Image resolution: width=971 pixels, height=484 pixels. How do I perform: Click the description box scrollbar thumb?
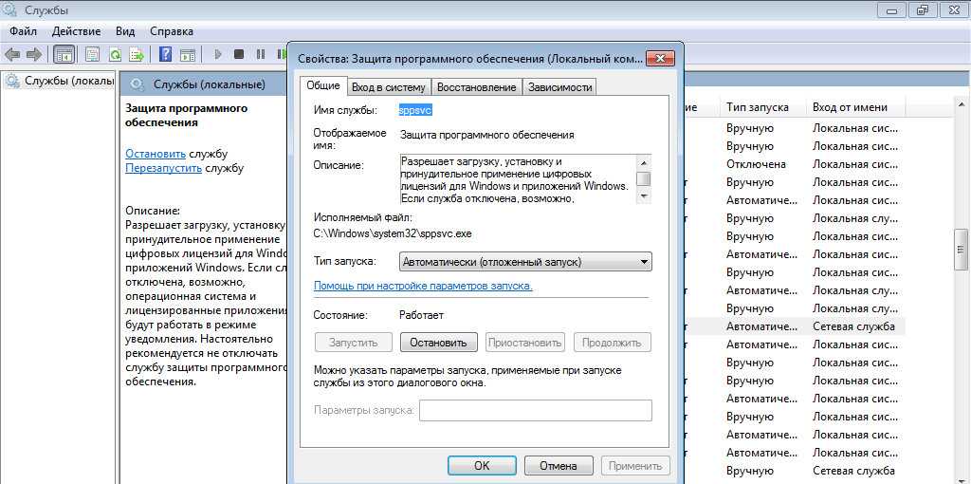coord(644,179)
